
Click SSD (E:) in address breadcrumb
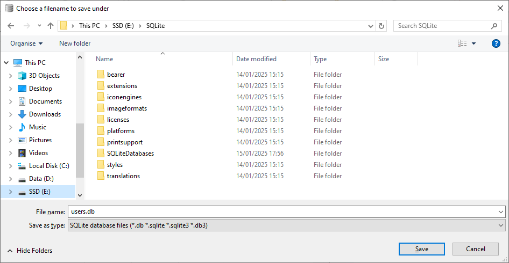click(123, 26)
